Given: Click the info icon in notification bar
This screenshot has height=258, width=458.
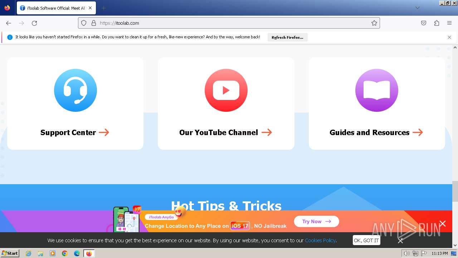Looking at the screenshot, I should point(10,37).
